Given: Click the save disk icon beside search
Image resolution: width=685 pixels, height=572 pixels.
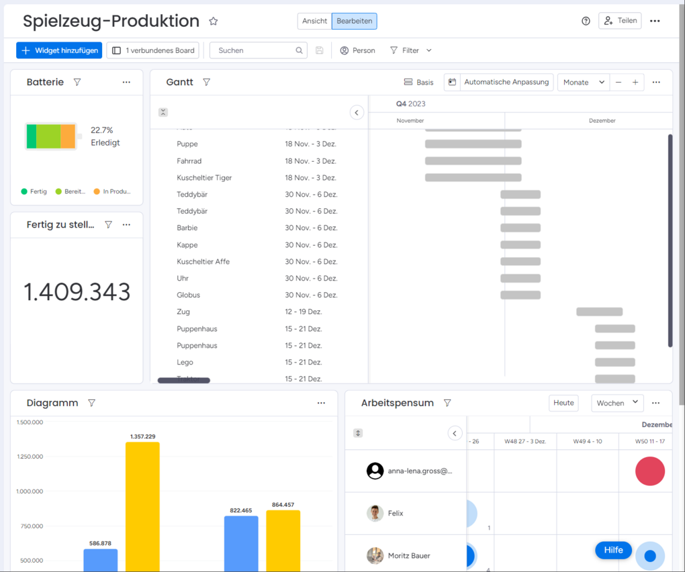Looking at the screenshot, I should tap(320, 50).
